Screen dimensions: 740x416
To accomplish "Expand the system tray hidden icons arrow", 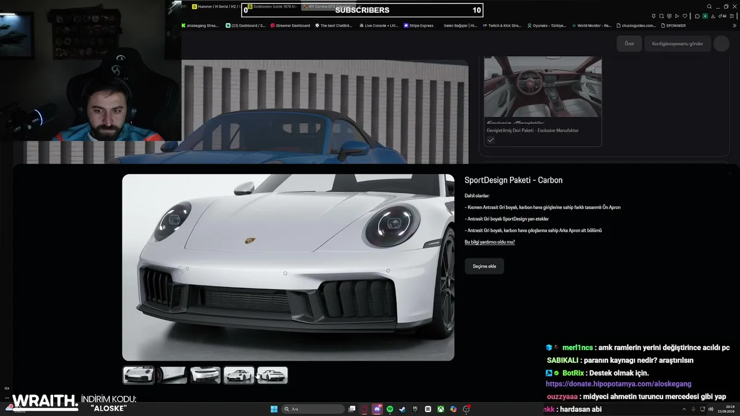I will point(684,409).
